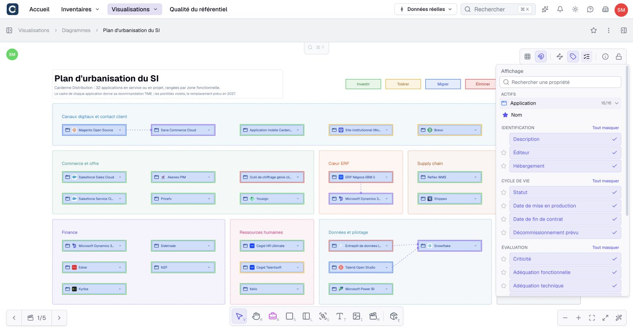Click Tout masquer for Identification
633x332 pixels.
pos(605,128)
